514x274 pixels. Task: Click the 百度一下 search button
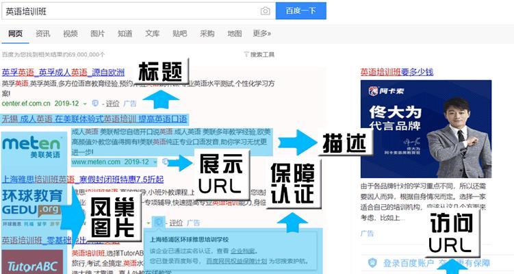pyautogui.click(x=300, y=11)
